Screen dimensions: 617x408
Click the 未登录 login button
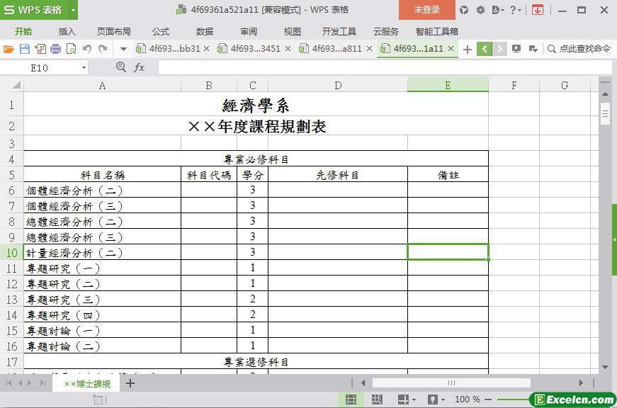[427, 10]
